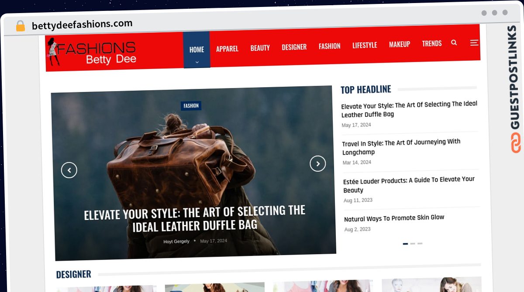Open the Home menu item
The image size is (524, 292).
[x=197, y=49]
